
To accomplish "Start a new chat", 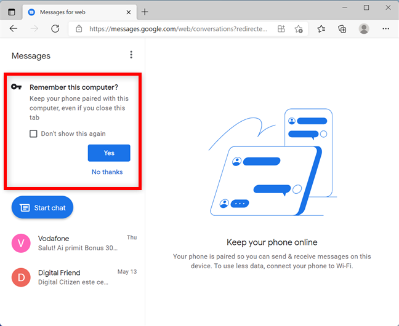I will pos(42,207).
